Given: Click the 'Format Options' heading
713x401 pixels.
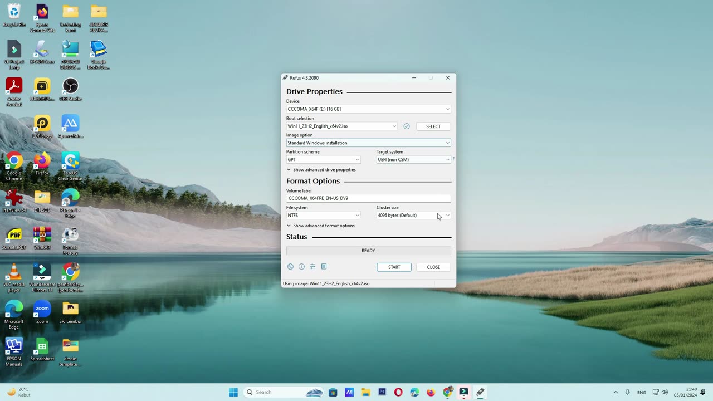Looking at the screenshot, I should (313, 181).
